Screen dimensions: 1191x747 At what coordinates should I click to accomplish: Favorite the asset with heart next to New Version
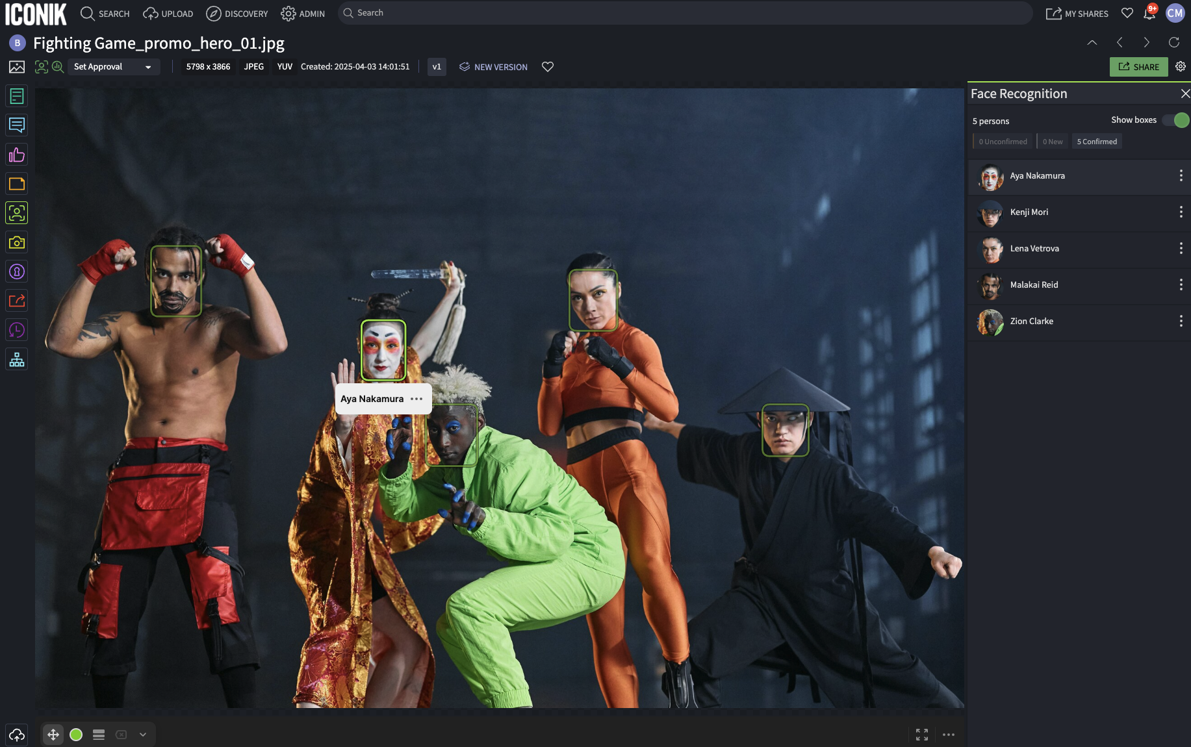(x=548, y=67)
